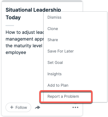Select Add to Plan entry
108x117 pixels.
58,85
